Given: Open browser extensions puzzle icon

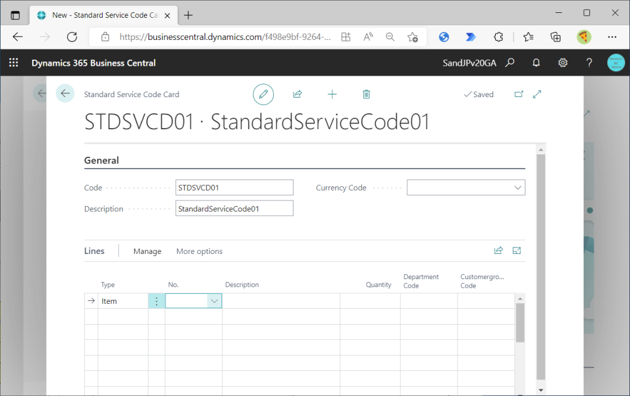Looking at the screenshot, I should click(498, 37).
